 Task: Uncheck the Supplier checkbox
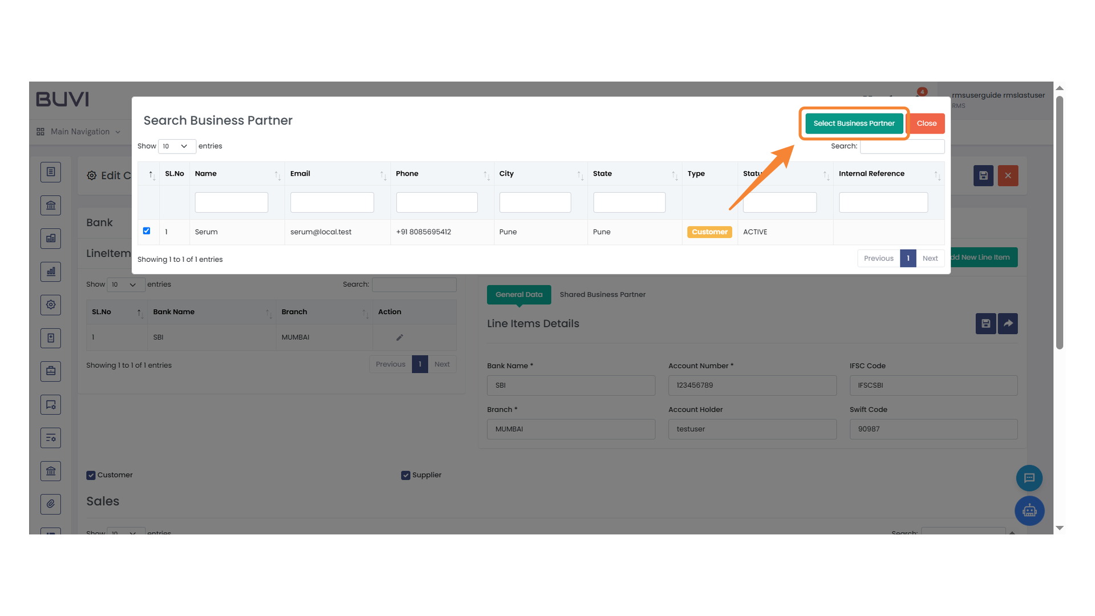(x=405, y=475)
